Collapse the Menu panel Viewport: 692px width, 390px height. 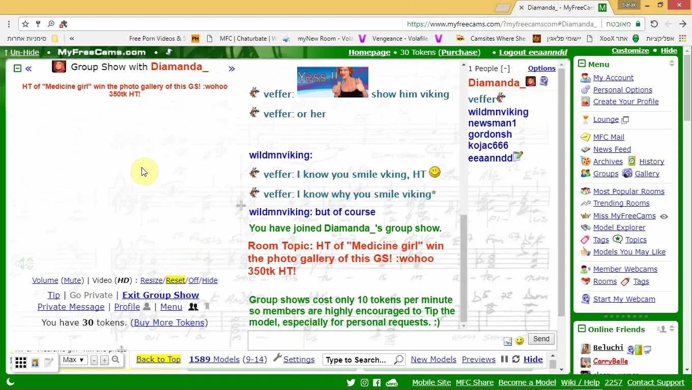coord(582,64)
